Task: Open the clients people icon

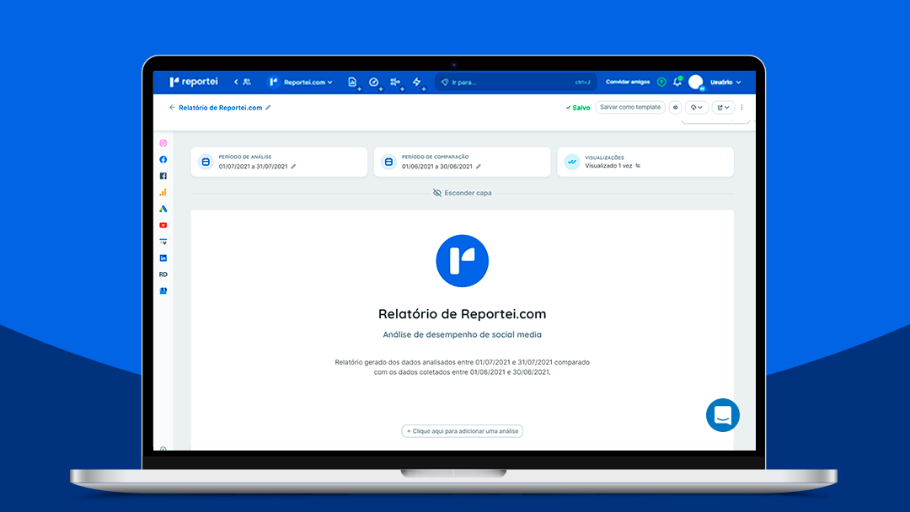Action: 247,83
